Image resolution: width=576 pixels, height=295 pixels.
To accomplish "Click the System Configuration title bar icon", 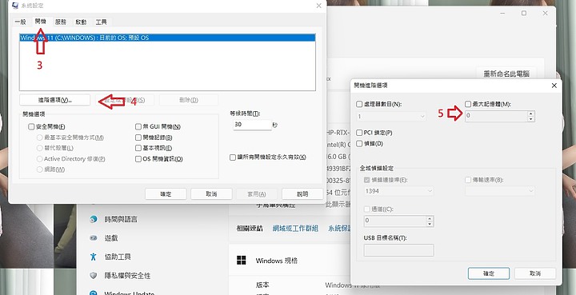I will coord(15,6).
